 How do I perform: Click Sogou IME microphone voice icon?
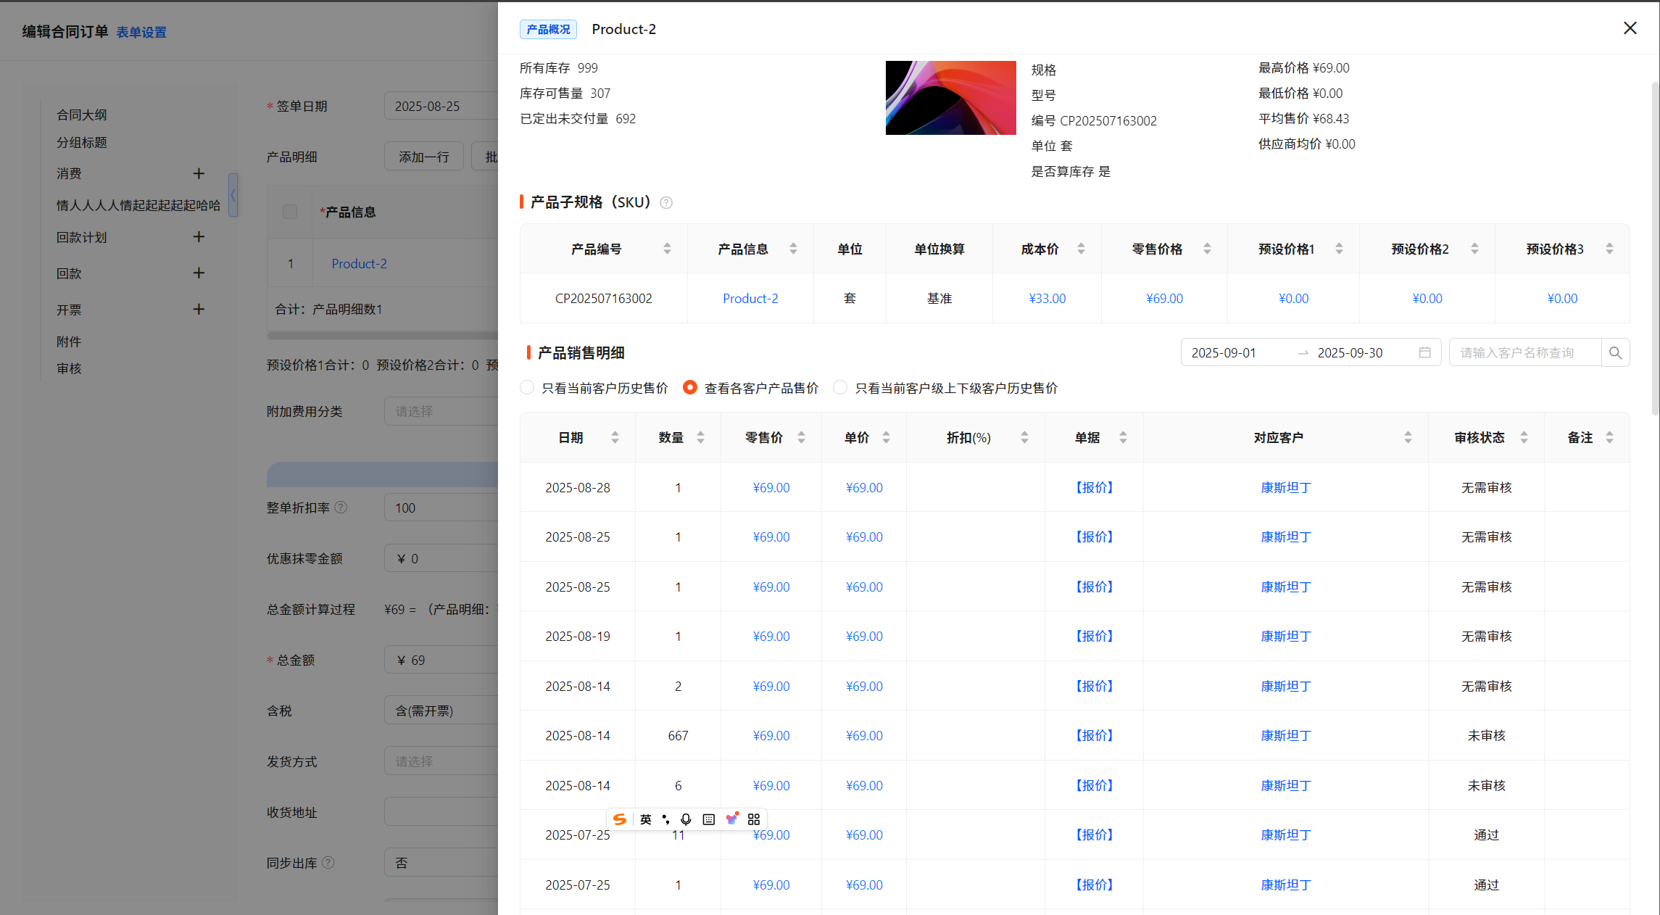pos(686,819)
